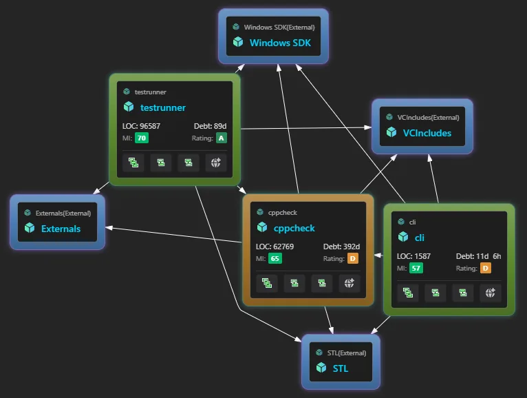Image resolution: width=527 pixels, height=398 pixels.
Task: Click the green MI badge '65' on cppcheck
Action: [x=275, y=258]
